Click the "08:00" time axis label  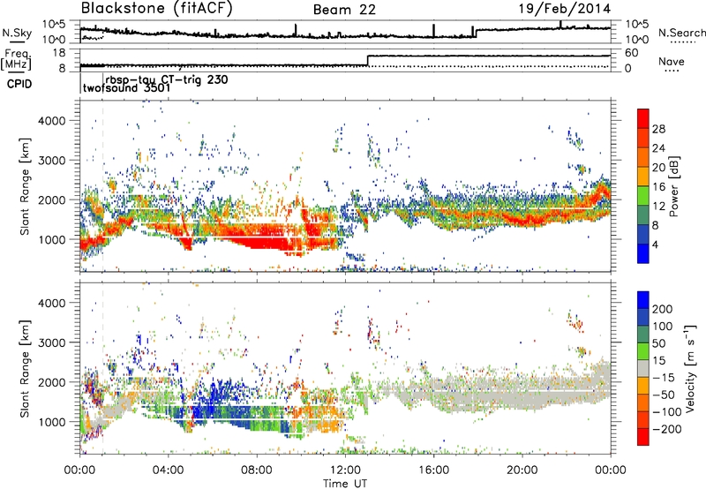[257, 470]
